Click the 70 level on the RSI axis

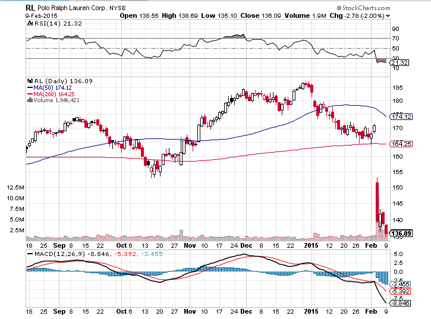pyautogui.click(x=395, y=39)
